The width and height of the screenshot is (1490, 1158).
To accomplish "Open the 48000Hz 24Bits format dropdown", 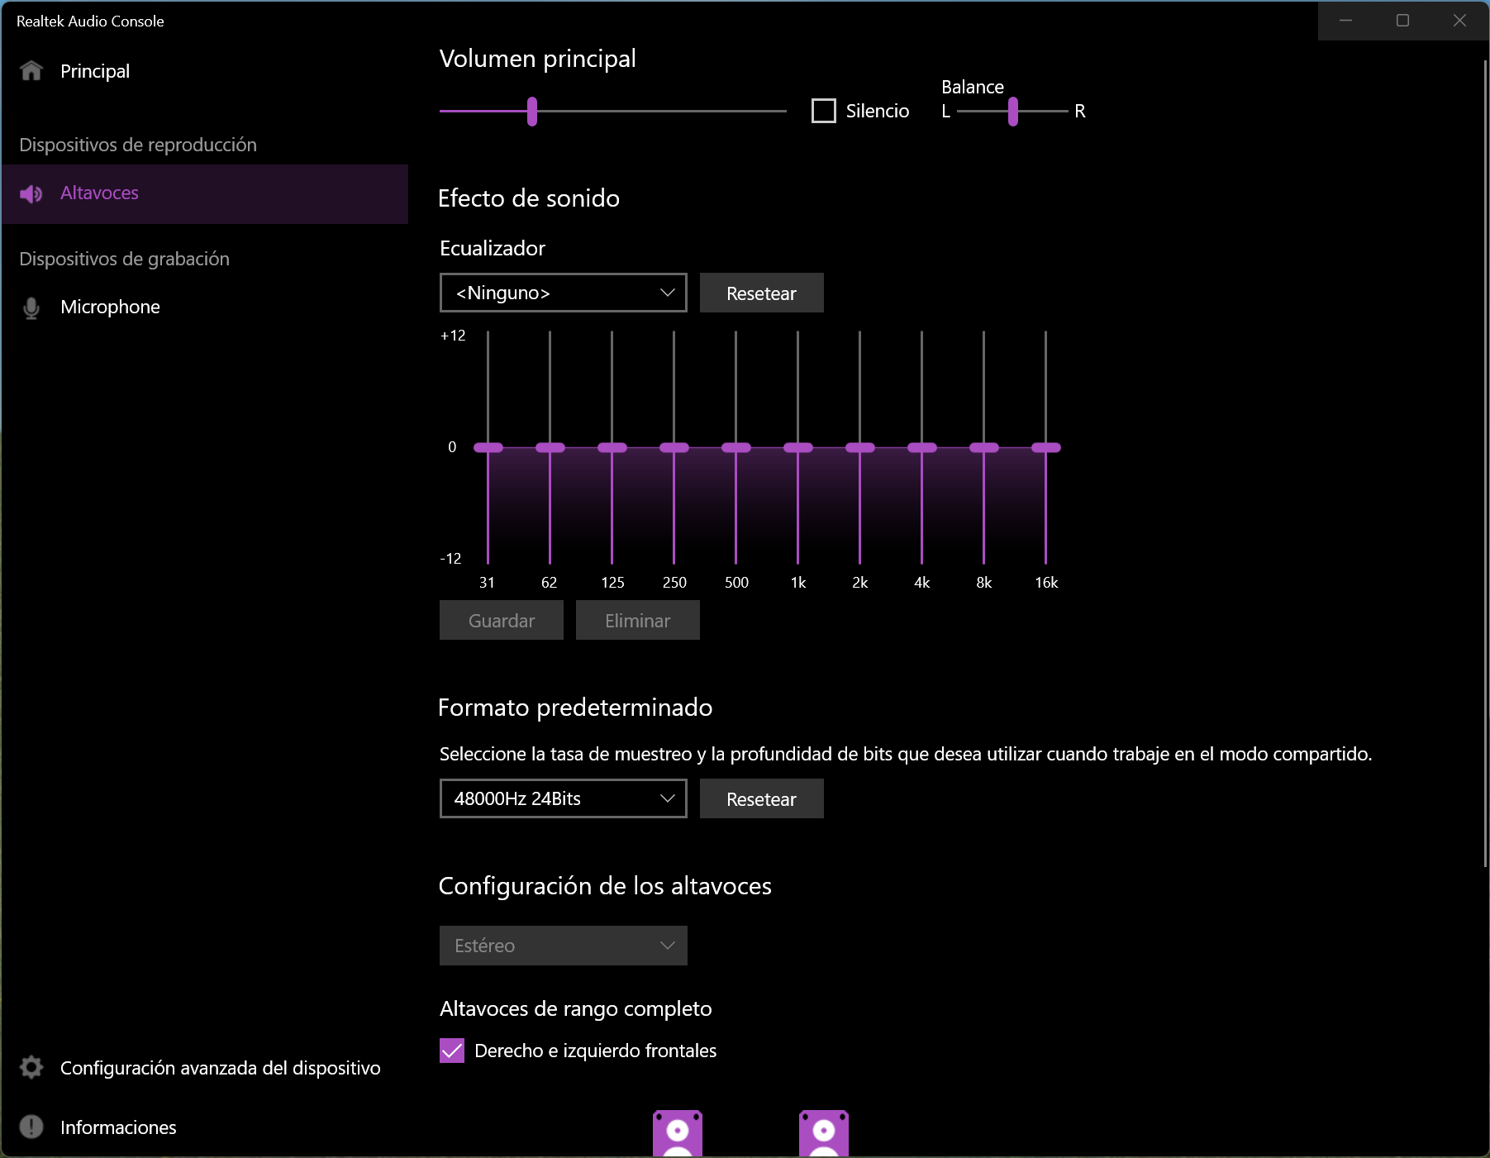I will [x=563, y=799].
